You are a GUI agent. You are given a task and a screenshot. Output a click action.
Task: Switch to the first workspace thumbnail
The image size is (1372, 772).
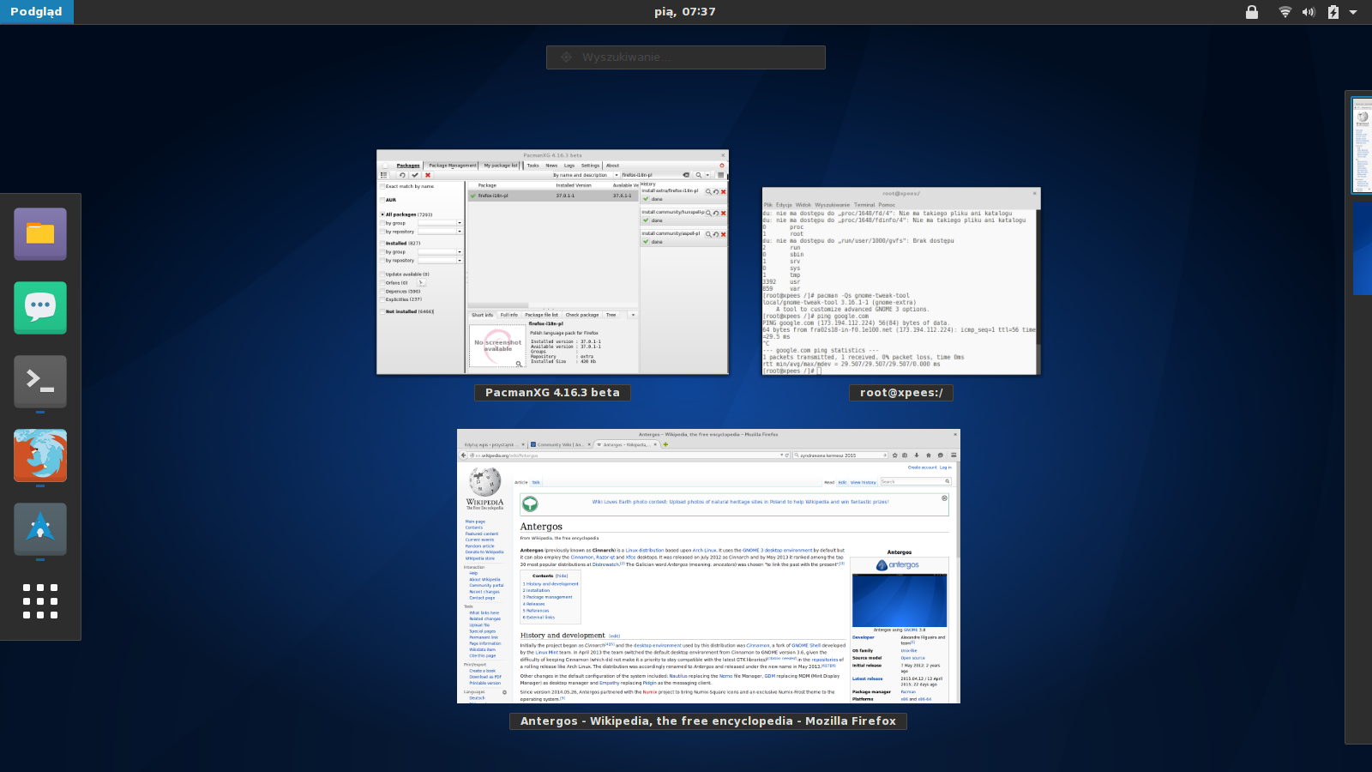[x=1362, y=145]
